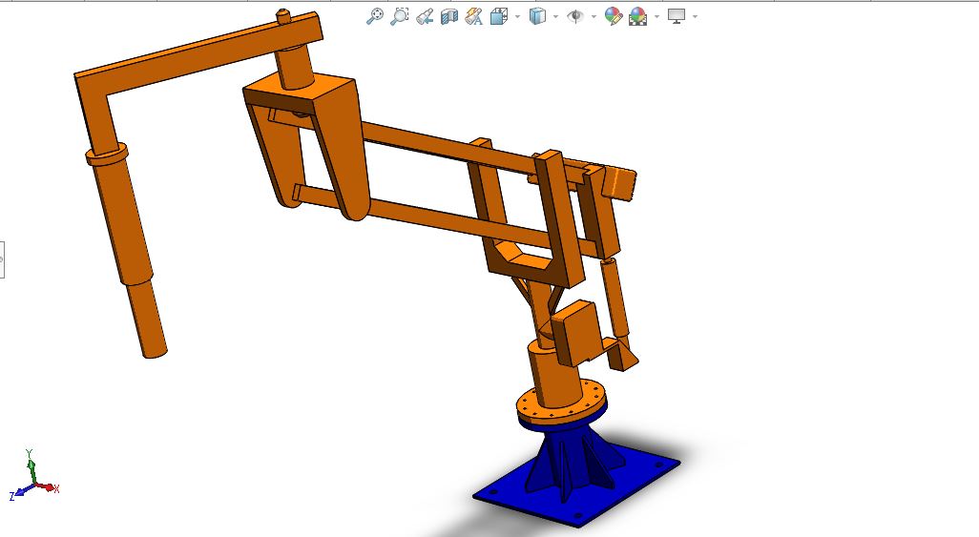Expand the Display Style dropdown arrow
979x537 pixels.
point(555,16)
